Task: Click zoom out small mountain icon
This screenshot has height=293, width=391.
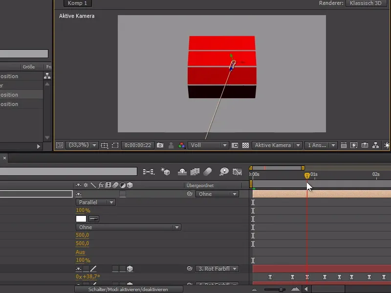Action: pyautogui.click(x=254, y=289)
